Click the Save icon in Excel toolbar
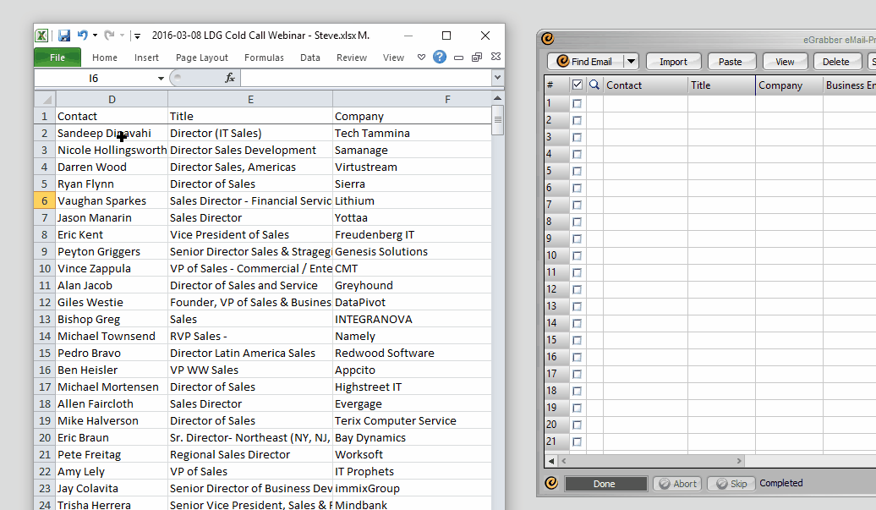 pyautogui.click(x=64, y=36)
